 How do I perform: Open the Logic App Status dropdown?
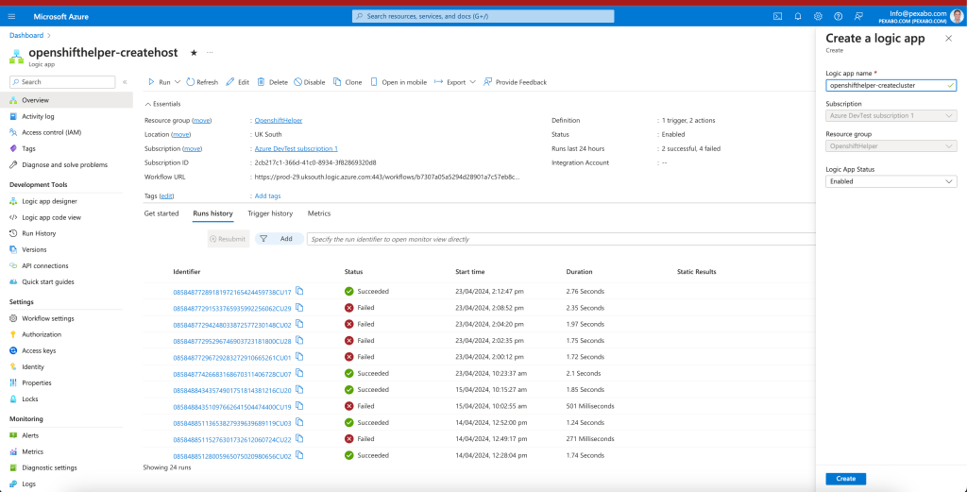891,182
